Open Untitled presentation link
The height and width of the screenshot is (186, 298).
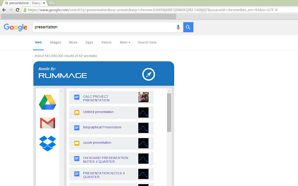point(98,112)
